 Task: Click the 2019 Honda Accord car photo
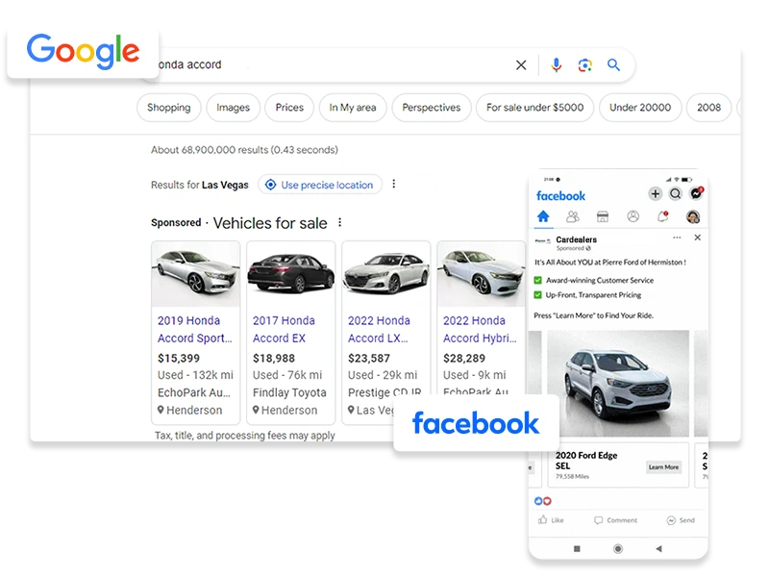tap(196, 274)
